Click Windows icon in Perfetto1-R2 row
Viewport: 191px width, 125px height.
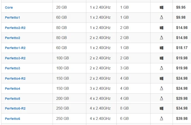pos(162,48)
